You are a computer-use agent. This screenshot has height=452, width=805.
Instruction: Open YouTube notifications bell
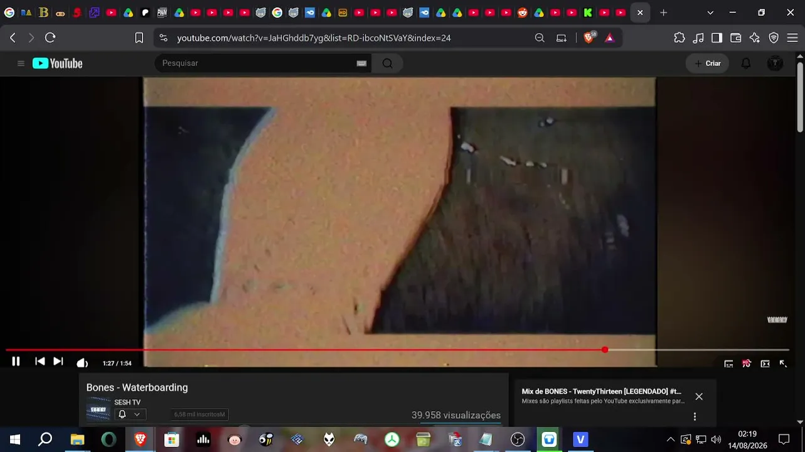tap(746, 63)
